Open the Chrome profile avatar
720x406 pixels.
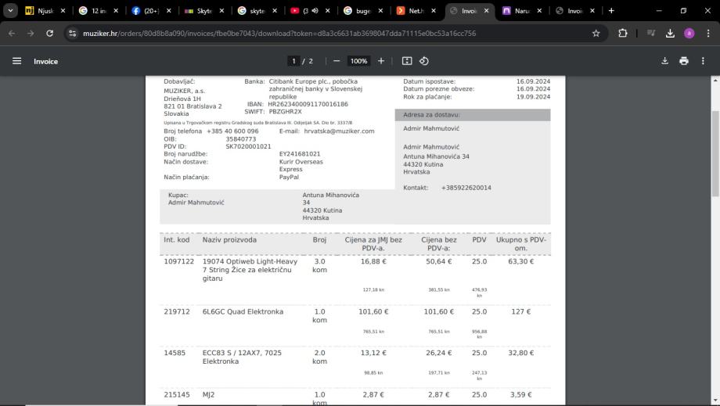tap(689, 33)
